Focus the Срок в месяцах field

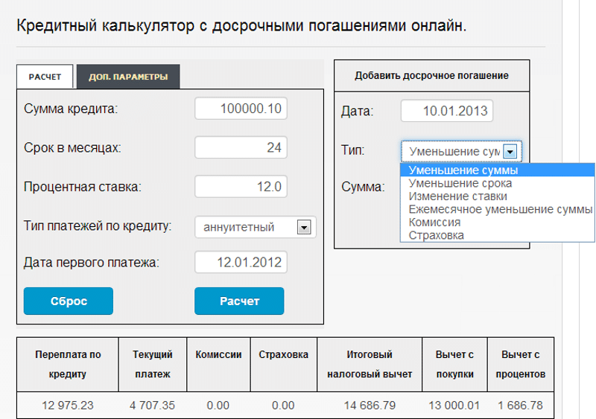click(241, 147)
